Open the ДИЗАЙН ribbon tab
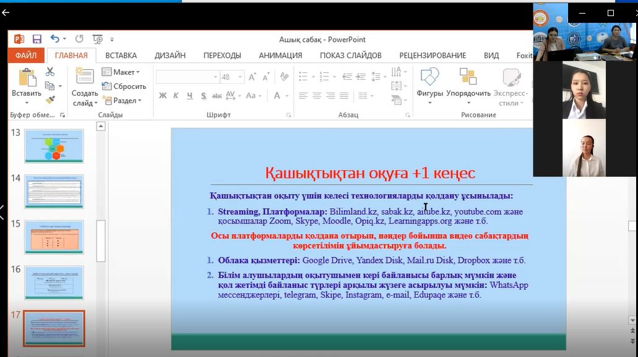Image resolution: width=638 pixels, height=357 pixels. pyautogui.click(x=170, y=56)
